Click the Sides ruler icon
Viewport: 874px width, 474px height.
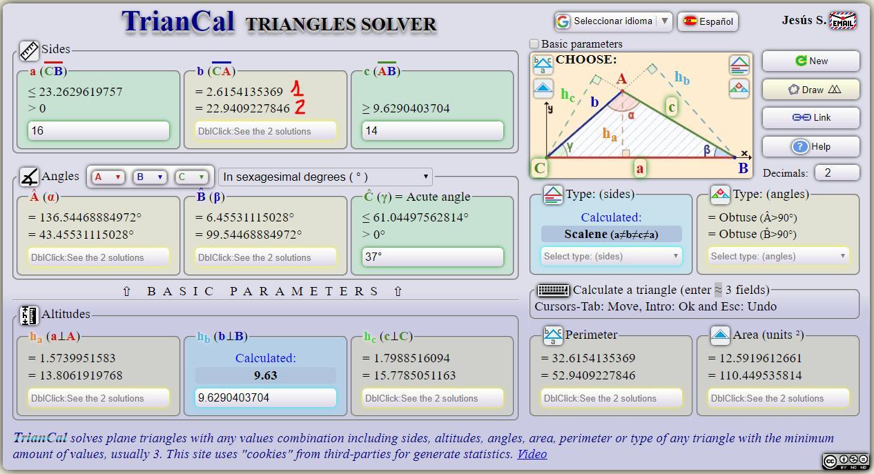point(28,50)
